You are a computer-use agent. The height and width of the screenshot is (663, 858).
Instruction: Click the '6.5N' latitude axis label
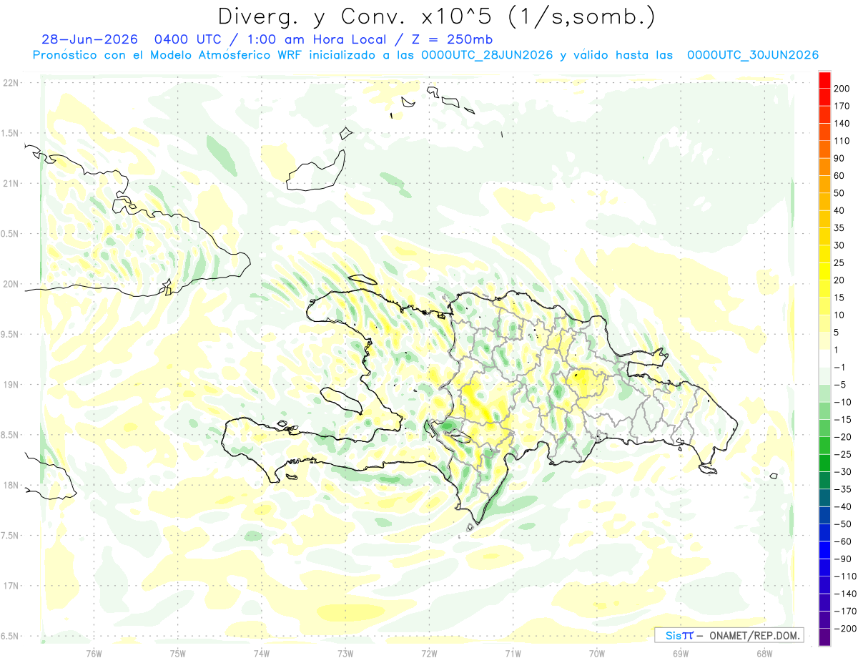11,636
